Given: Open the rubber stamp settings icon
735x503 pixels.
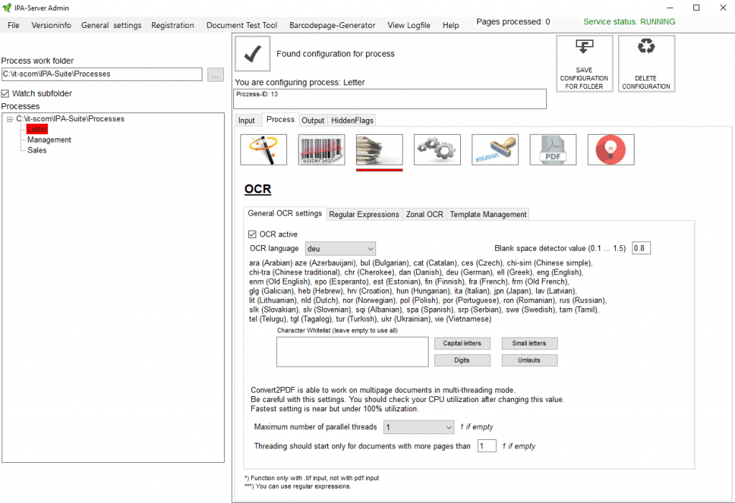Looking at the screenshot, I should (495, 150).
